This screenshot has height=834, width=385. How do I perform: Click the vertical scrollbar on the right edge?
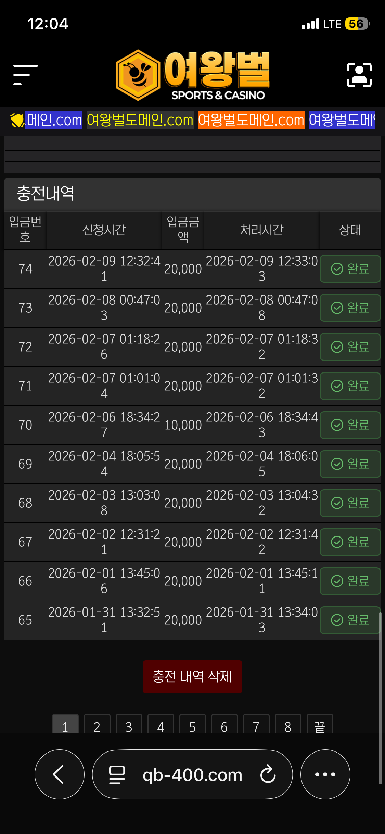380,698
